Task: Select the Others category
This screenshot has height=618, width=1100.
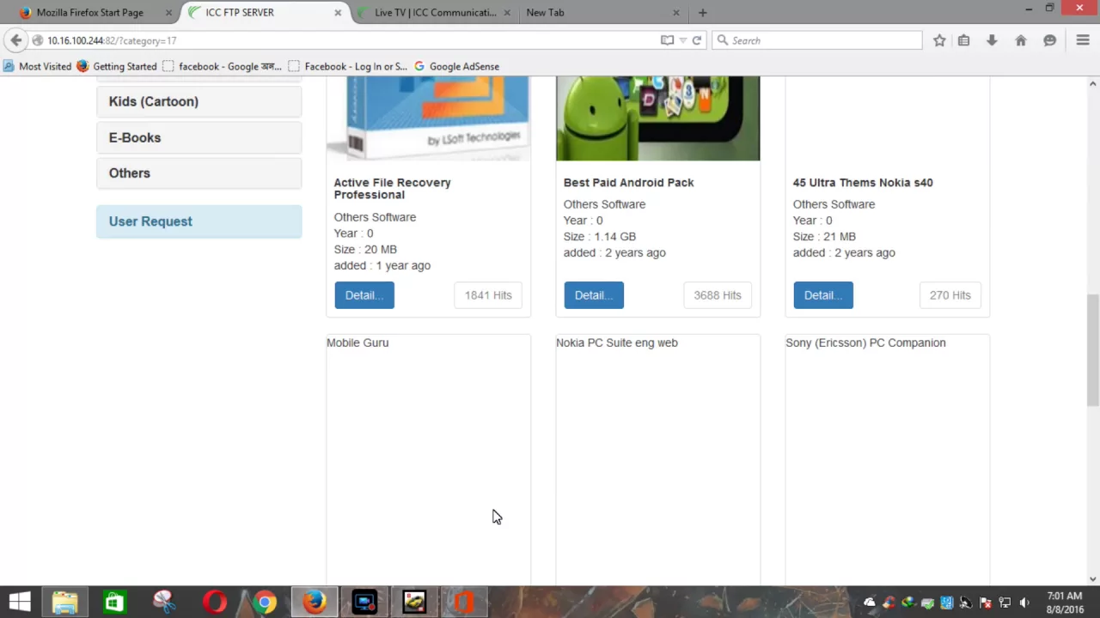Action: pyautogui.click(x=199, y=173)
